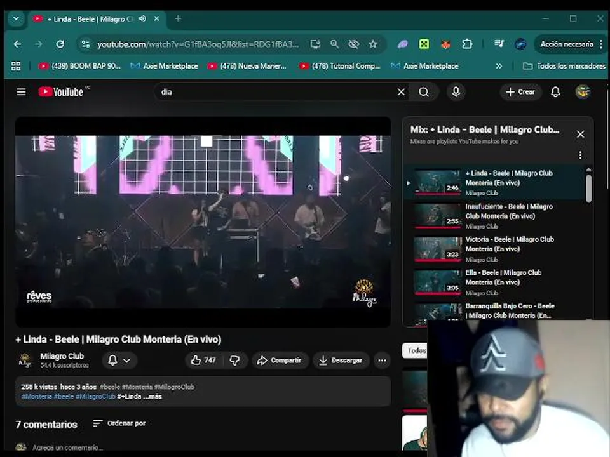Play Victoria - Beele in playlist
610x457 pixels.
494,249
